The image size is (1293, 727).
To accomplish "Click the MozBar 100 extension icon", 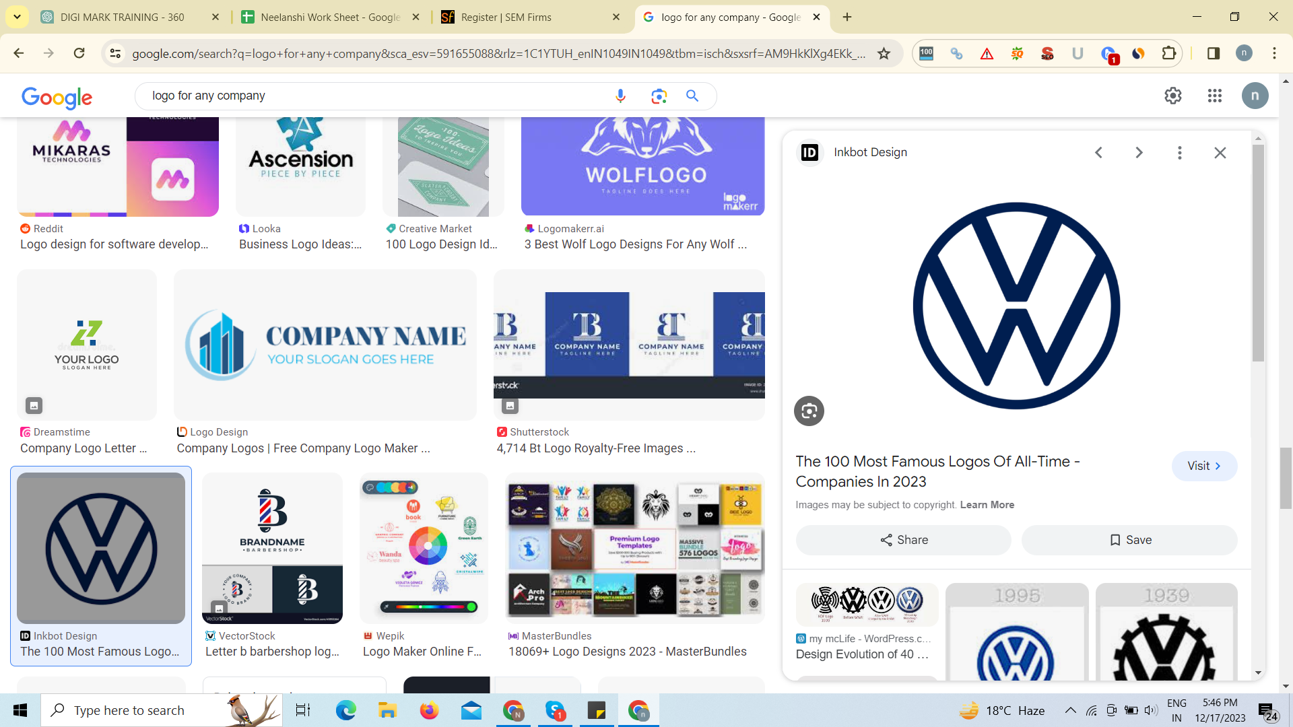I will [x=926, y=53].
